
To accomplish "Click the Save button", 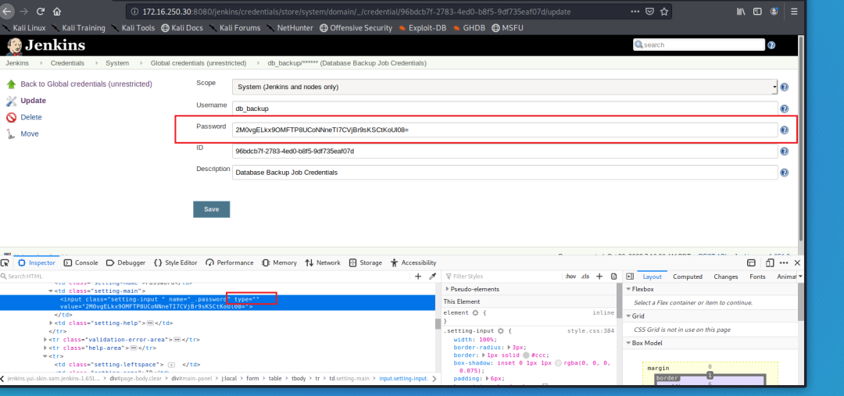I will (x=212, y=209).
